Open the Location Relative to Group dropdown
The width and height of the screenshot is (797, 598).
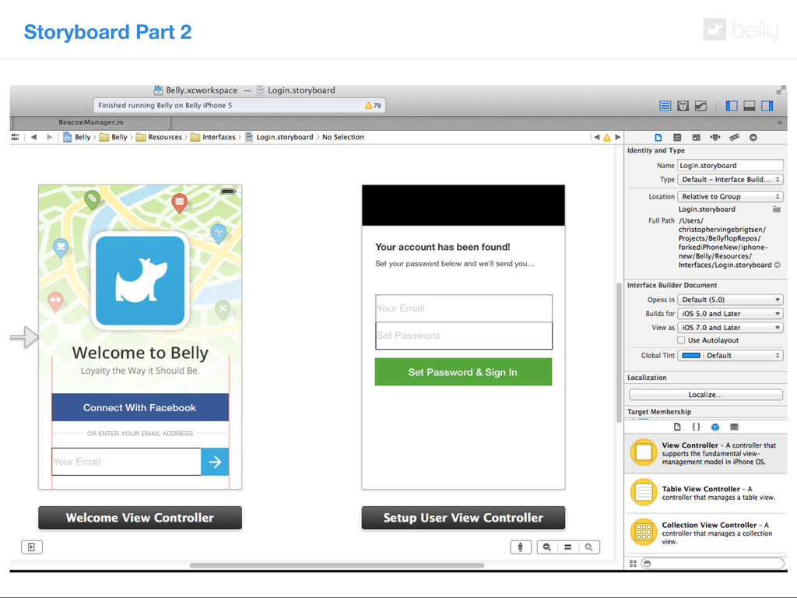coord(730,196)
